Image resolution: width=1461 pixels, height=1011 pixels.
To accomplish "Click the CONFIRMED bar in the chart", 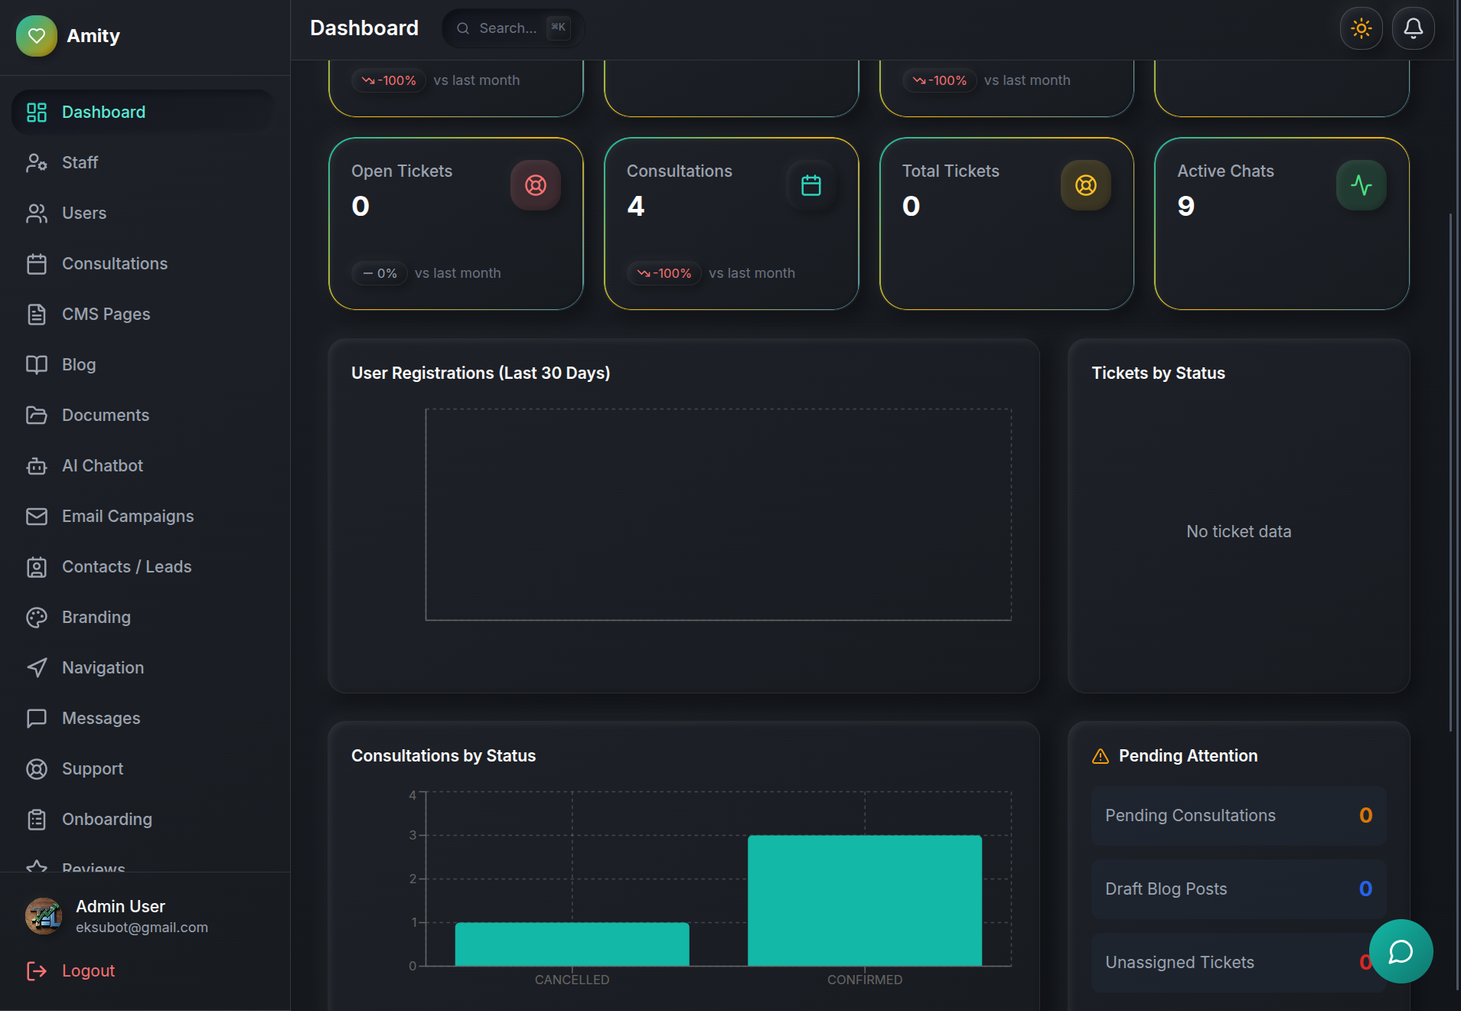I will [x=865, y=901].
